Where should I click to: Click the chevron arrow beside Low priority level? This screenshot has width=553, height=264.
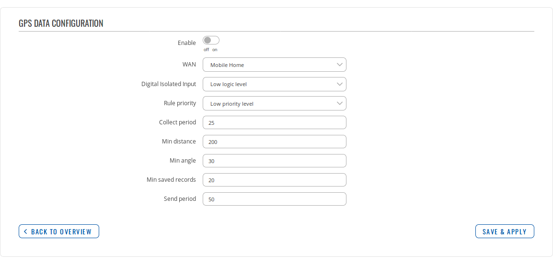click(339, 103)
